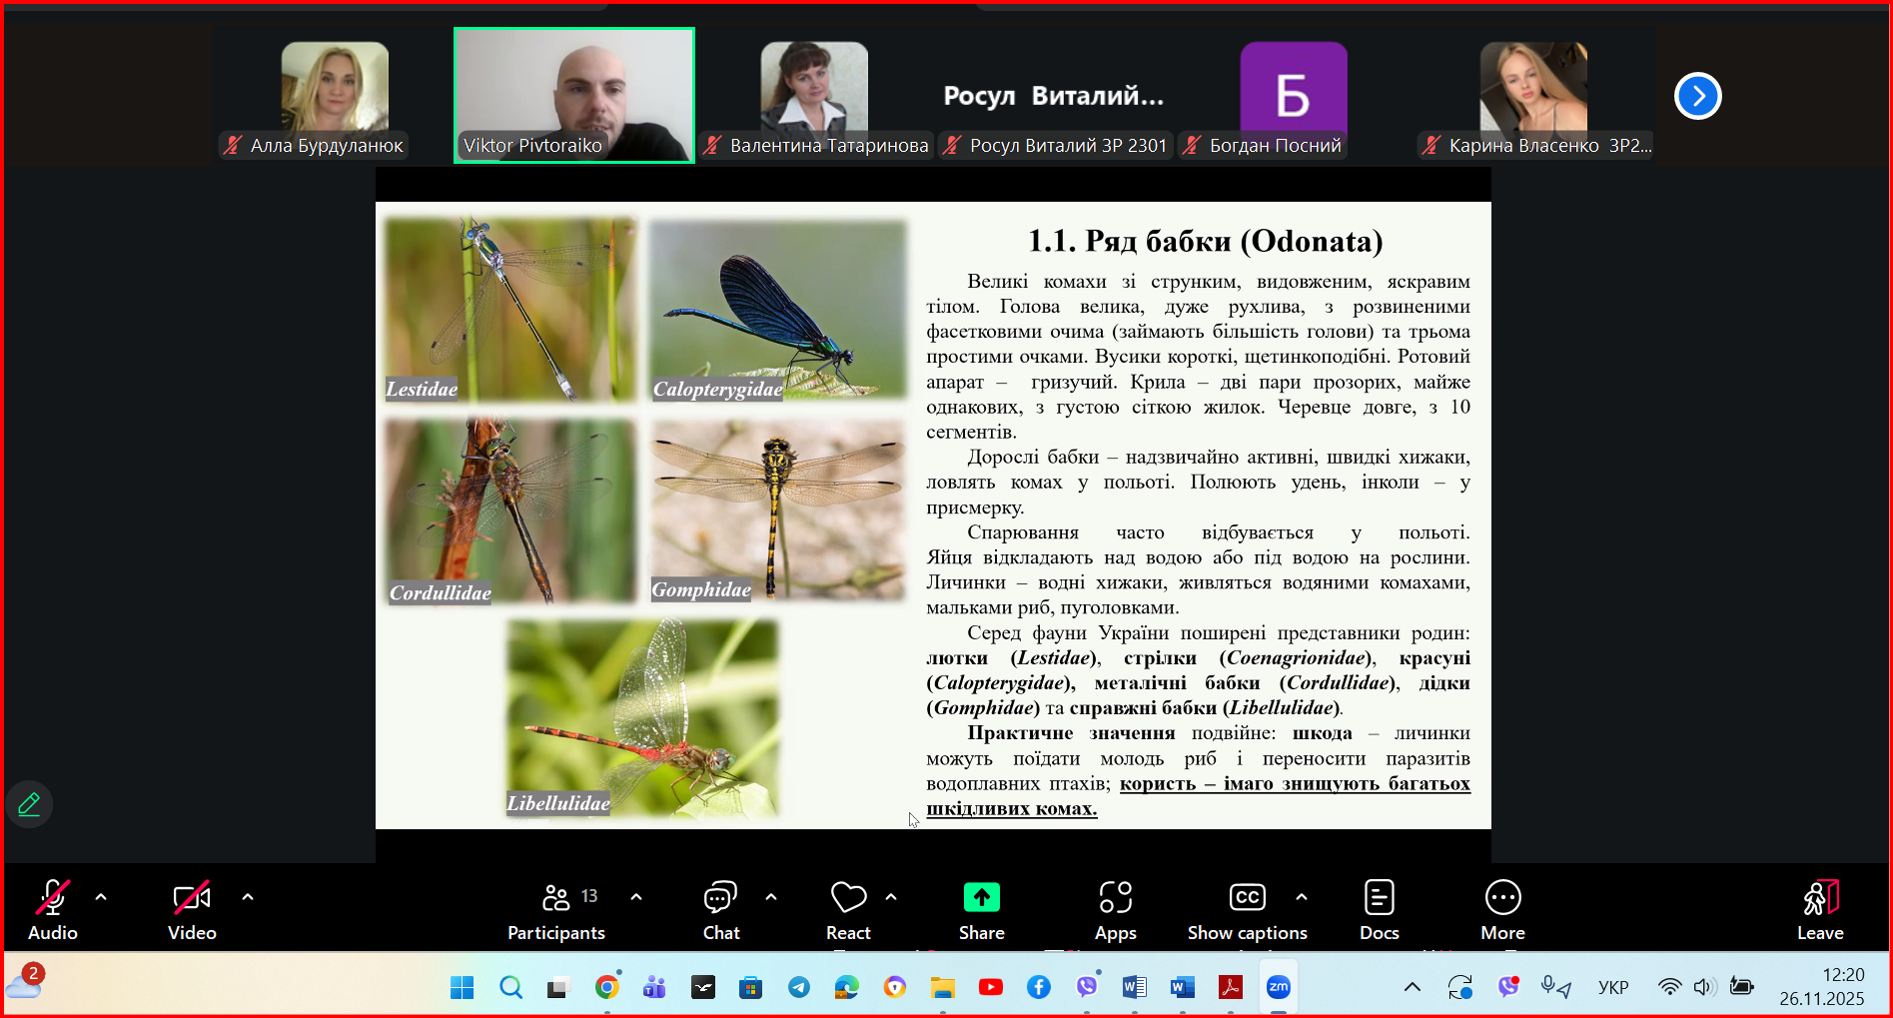The height and width of the screenshot is (1018, 1893).
Task: Expand the Show captions options arrow
Action: [x=1302, y=897]
